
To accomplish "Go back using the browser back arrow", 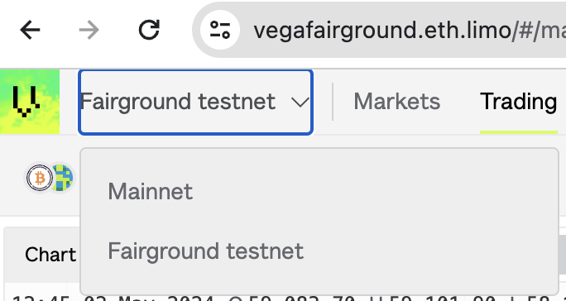I will coord(30,30).
